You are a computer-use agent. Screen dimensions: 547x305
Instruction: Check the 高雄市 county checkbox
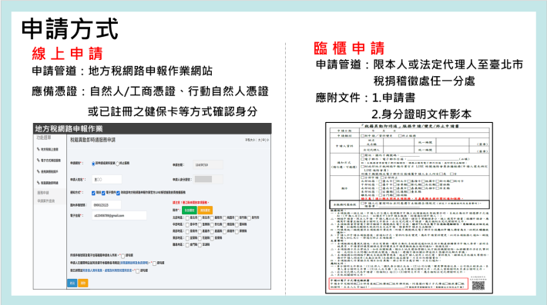click(225, 231)
